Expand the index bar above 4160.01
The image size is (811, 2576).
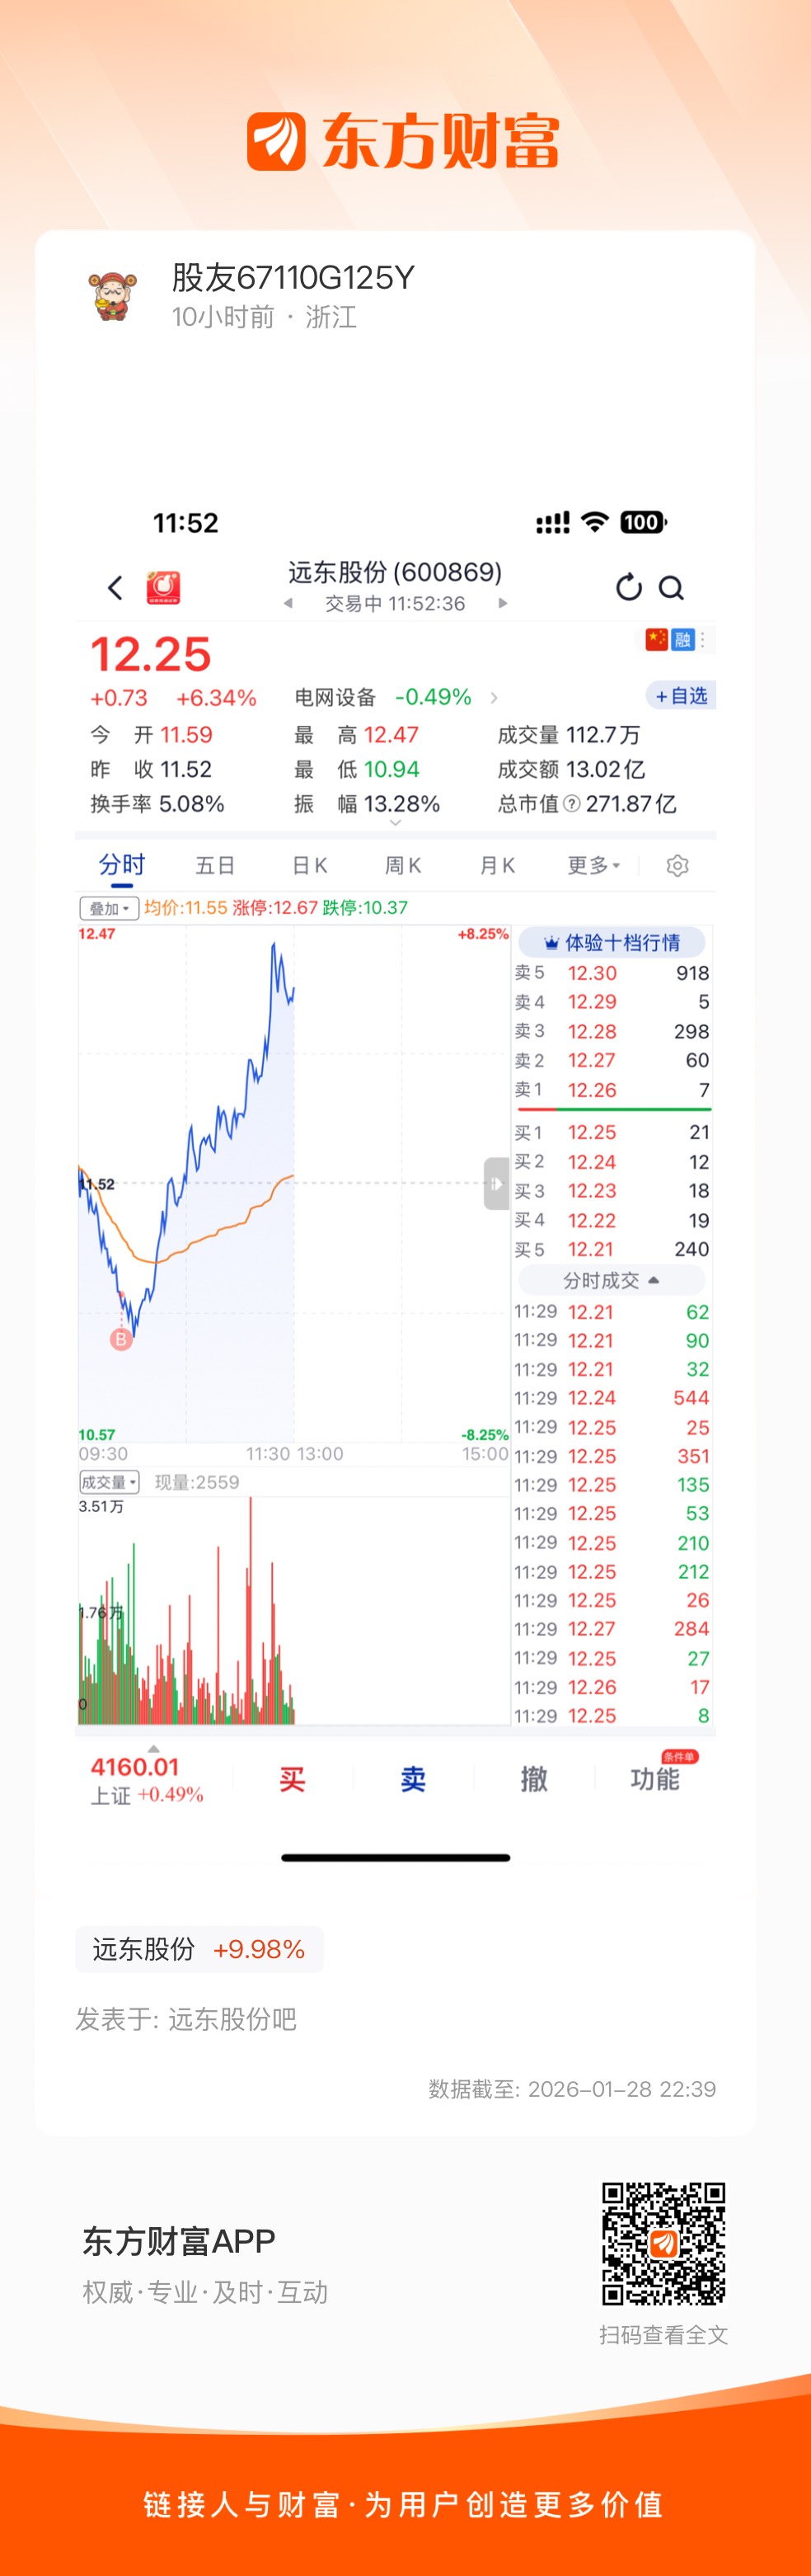(x=152, y=1749)
